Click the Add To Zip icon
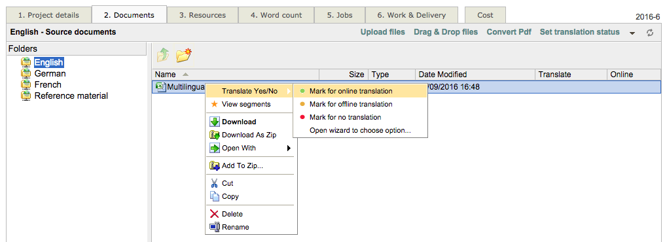This screenshot has width=667, height=242. pyautogui.click(x=215, y=166)
